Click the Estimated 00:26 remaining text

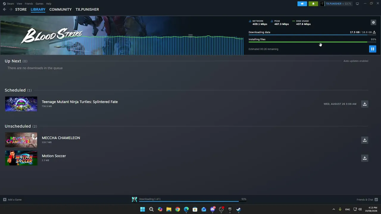263,49
